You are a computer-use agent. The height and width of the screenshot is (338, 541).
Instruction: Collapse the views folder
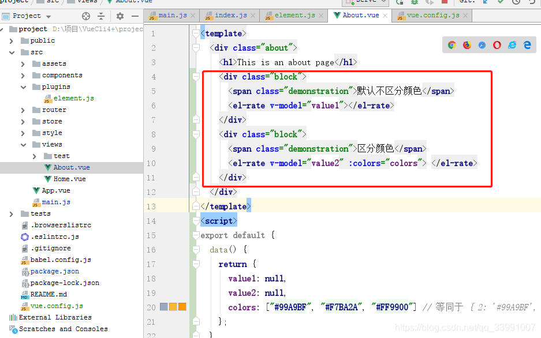23,145
